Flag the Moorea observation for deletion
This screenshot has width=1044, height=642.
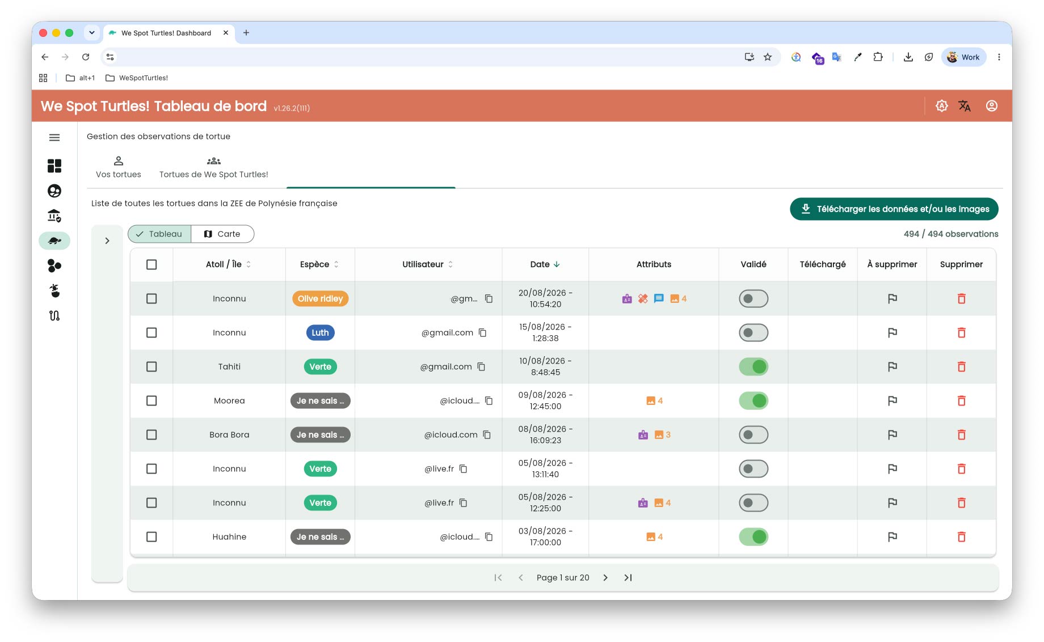click(x=893, y=401)
